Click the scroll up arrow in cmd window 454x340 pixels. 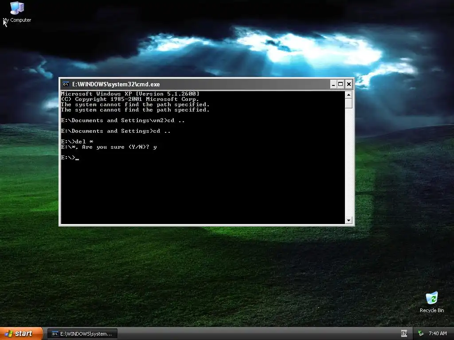(348, 95)
